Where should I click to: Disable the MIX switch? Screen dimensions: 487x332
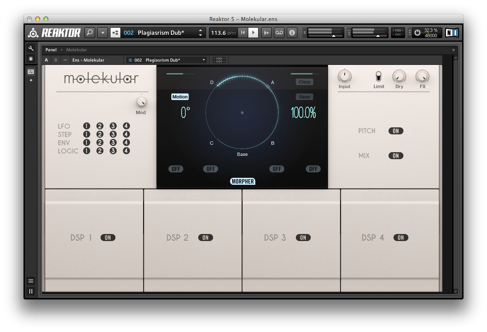coord(396,155)
